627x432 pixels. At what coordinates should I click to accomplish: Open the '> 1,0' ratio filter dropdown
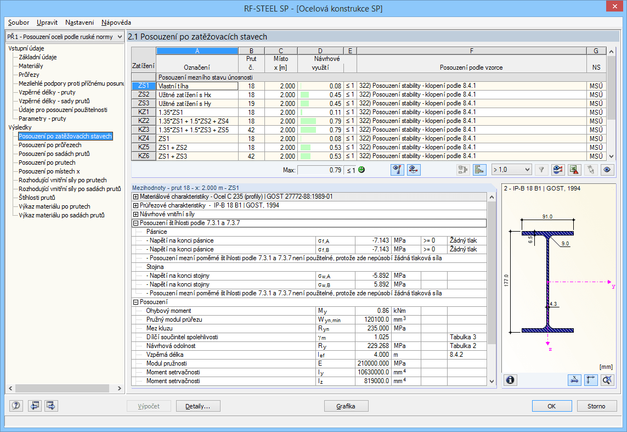(511, 170)
